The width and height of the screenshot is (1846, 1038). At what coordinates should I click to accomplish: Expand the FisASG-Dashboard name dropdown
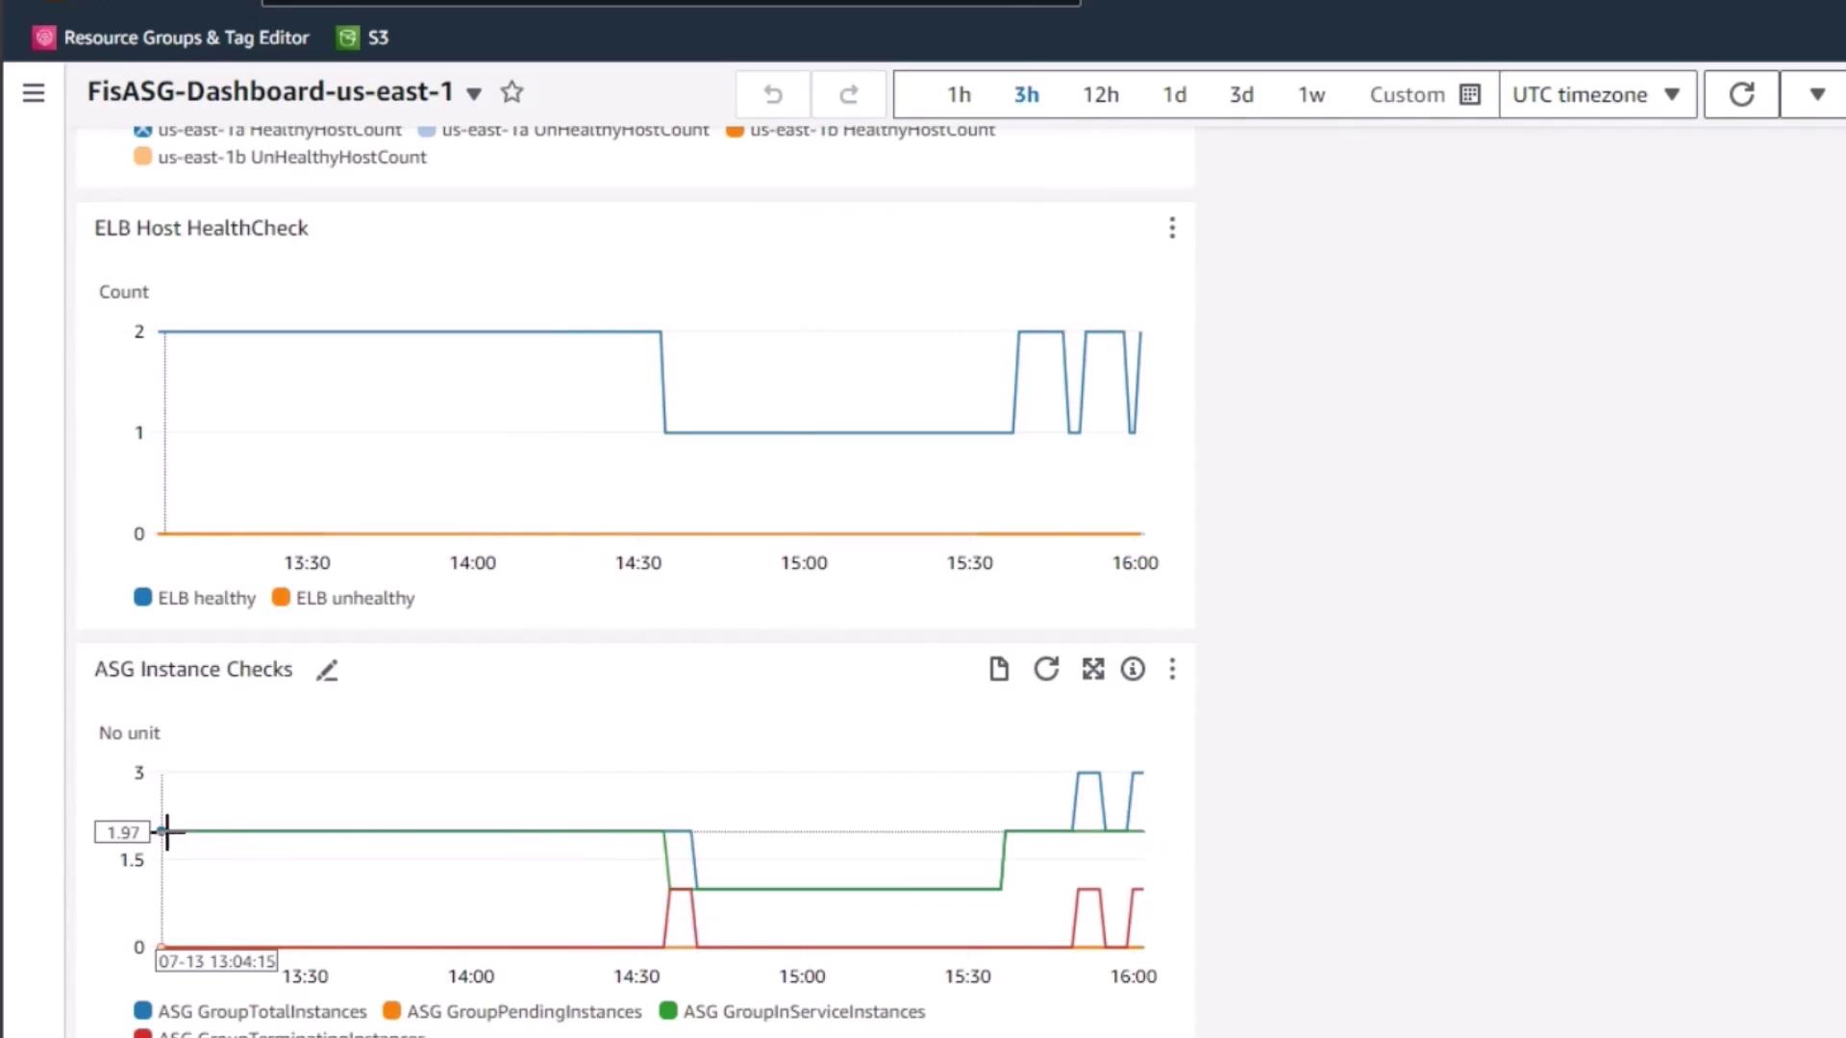click(x=474, y=93)
